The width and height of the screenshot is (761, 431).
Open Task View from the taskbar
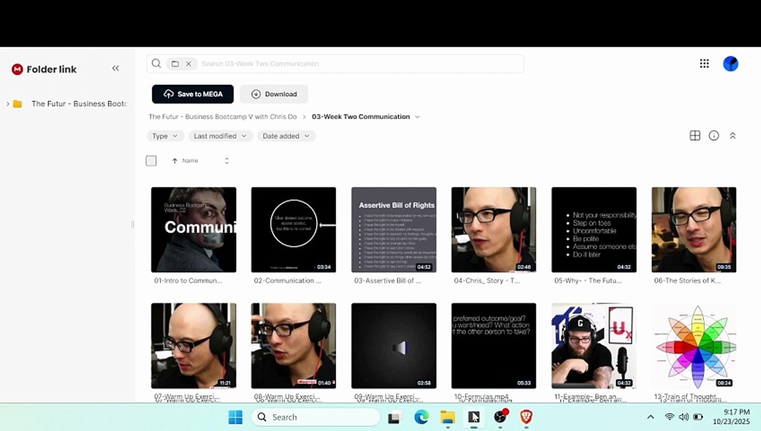pyautogui.click(x=394, y=418)
